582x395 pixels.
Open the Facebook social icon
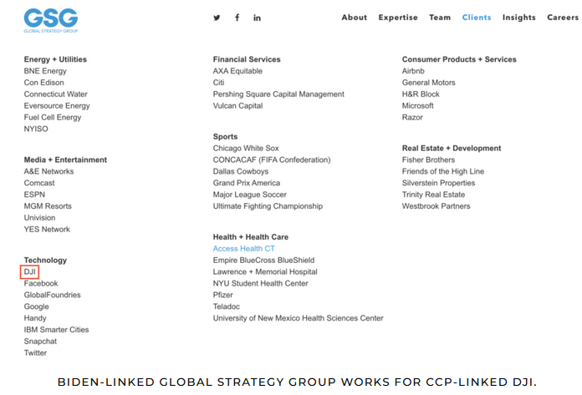click(x=237, y=18)
